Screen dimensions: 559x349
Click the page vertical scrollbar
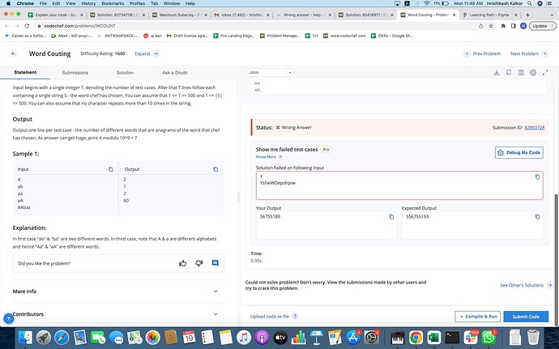[x=557, y=260]
